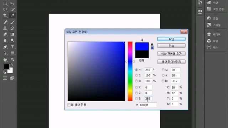
Task: Select the Lasso tool
Action: click(x=5, y=10)
